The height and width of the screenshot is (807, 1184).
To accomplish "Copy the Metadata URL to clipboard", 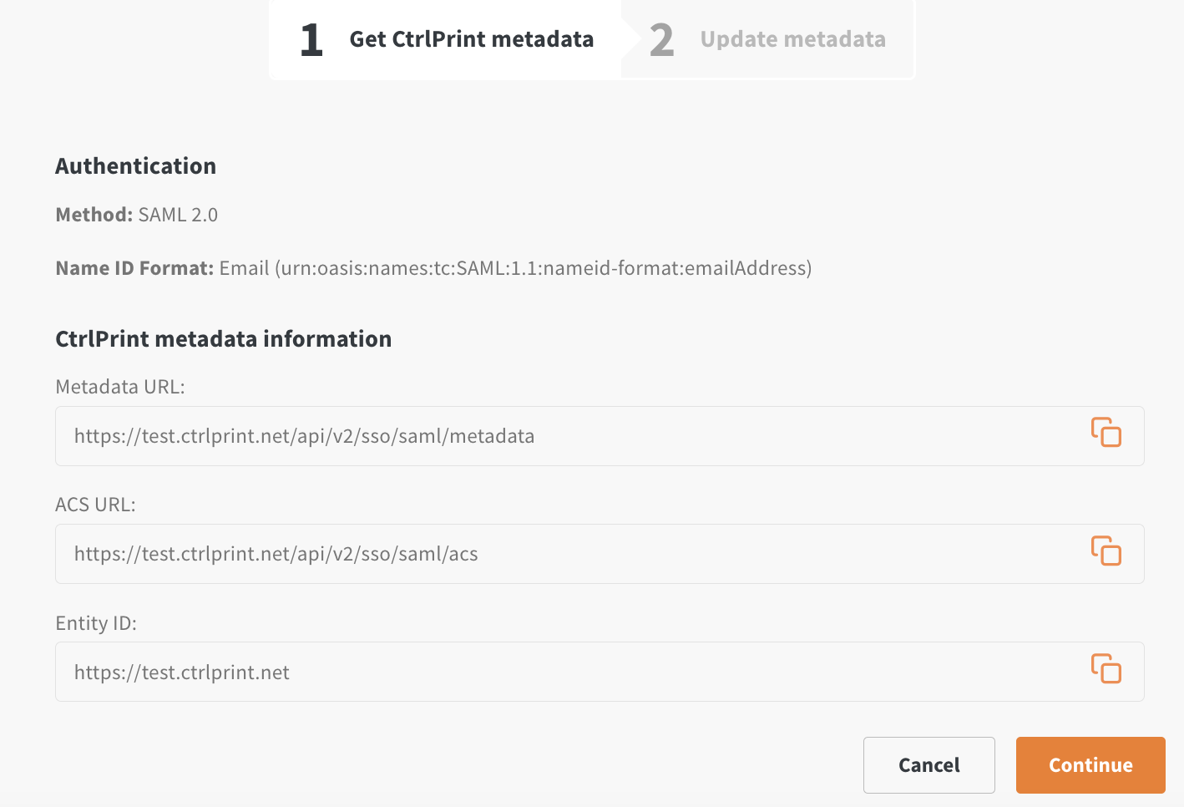I will pos(1106,433).
